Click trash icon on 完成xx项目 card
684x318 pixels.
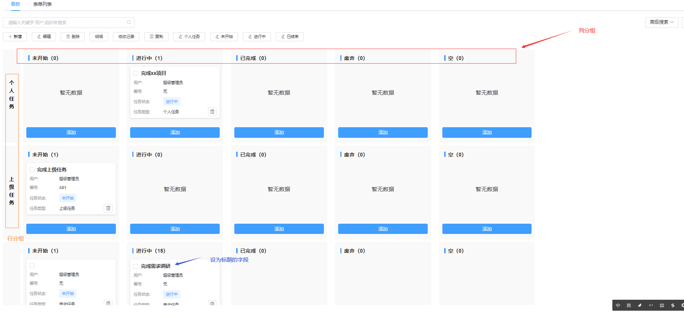pos(212,111)
